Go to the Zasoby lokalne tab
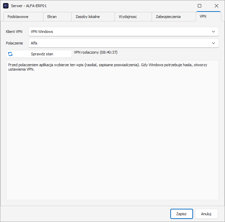This screenshot has width=225, height=222. (93, 17)
